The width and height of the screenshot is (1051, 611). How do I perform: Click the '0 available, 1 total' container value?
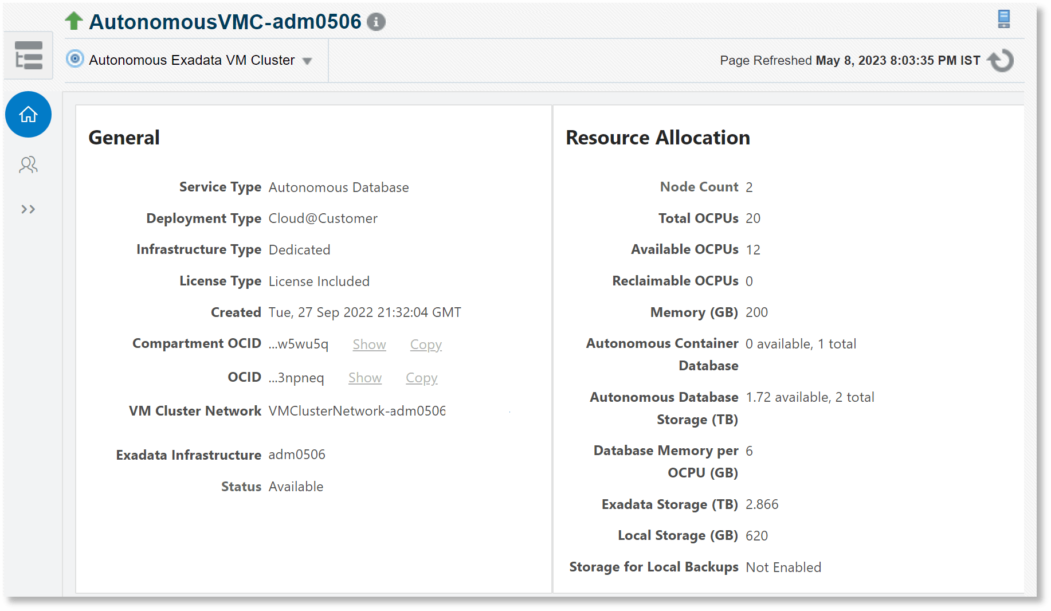click(801, 344)
